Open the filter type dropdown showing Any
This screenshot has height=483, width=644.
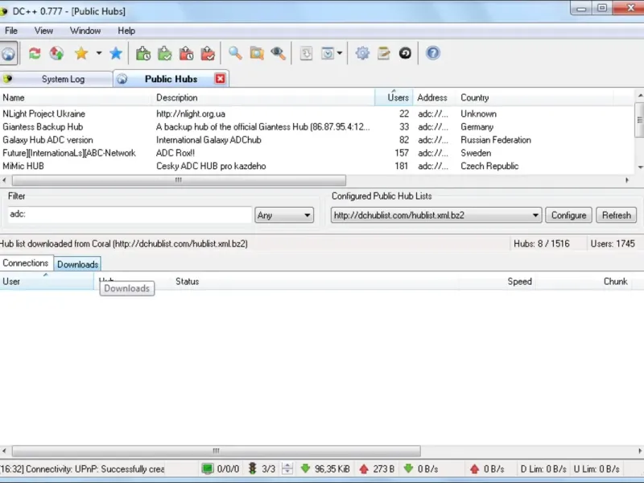(x=284, y=215)
